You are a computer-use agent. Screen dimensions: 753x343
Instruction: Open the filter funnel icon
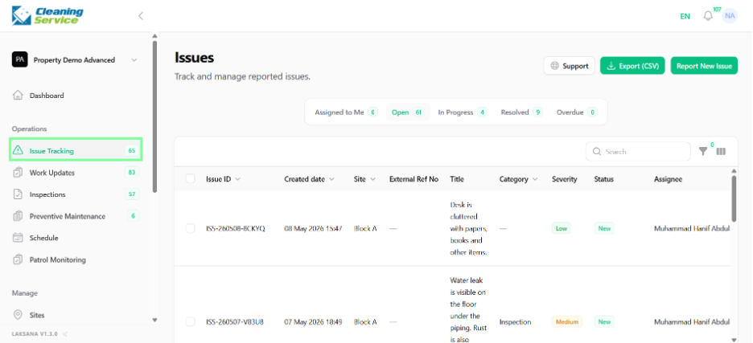pos(703,152)
